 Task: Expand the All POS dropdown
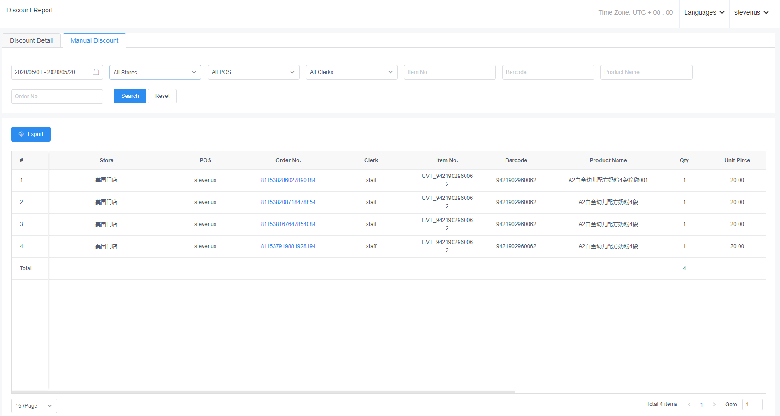[253, 72]
